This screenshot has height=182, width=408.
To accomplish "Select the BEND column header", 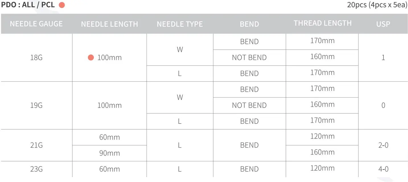I will 249,24.
